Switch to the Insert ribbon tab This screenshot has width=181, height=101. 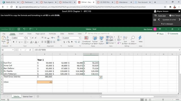[21, 34]
